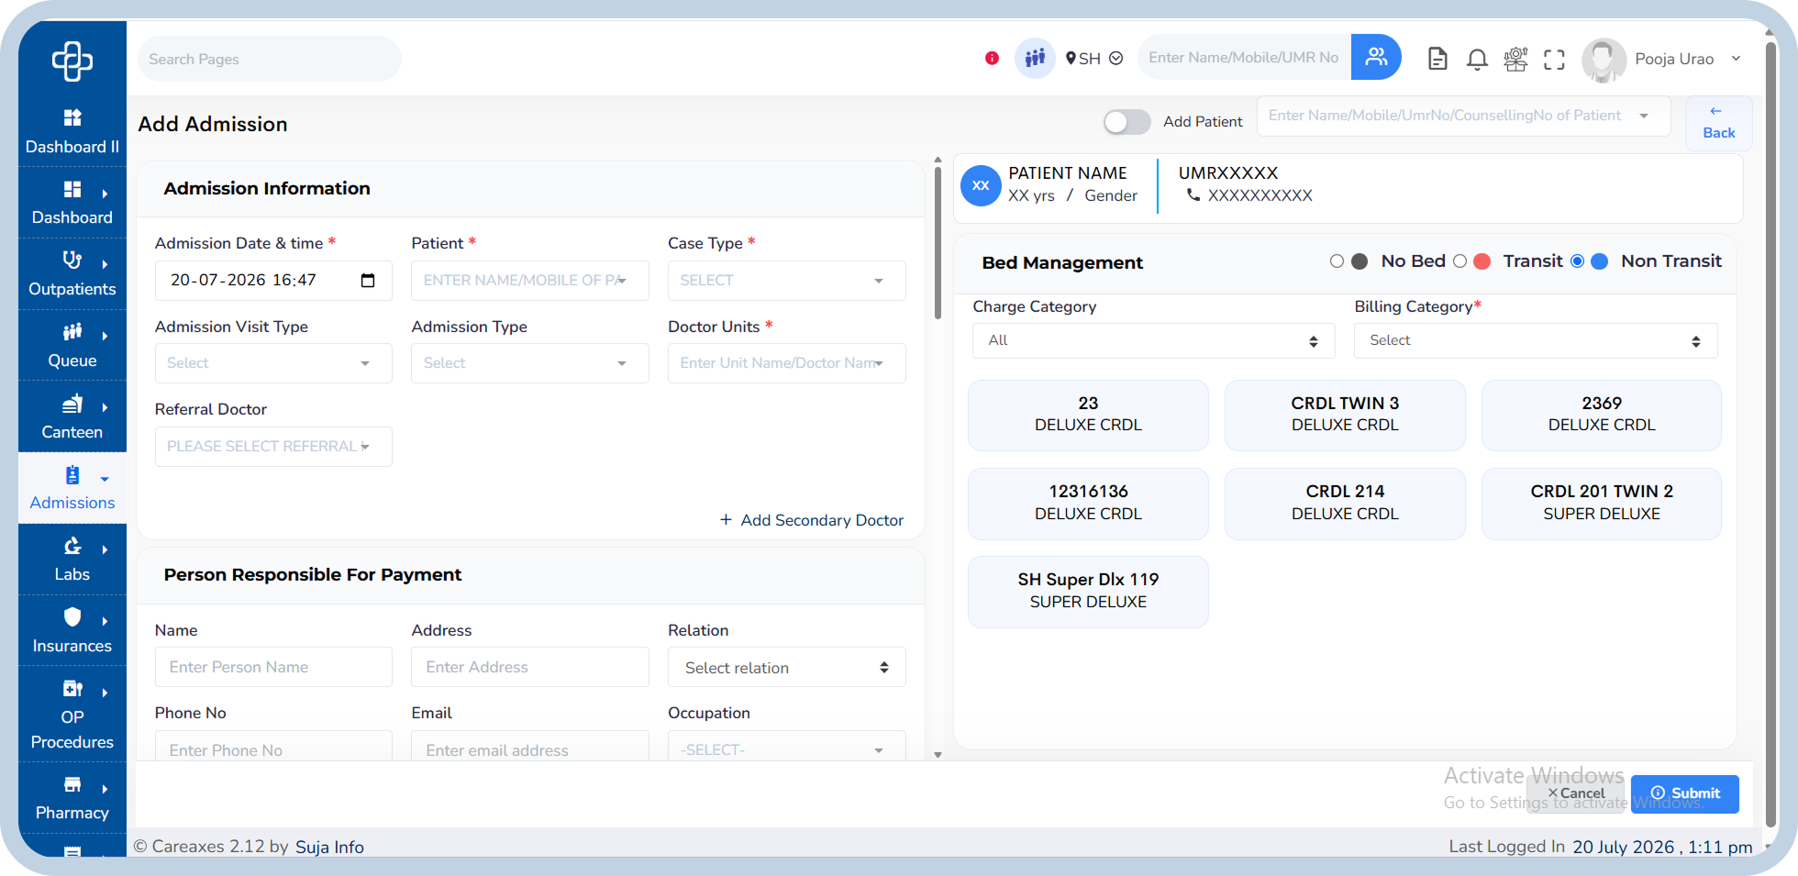Image resolution: width=1798 pixels, height=876 pixels.
Task: Expand the Dashboard submenu arrow
Action: (x=105, y=194)
